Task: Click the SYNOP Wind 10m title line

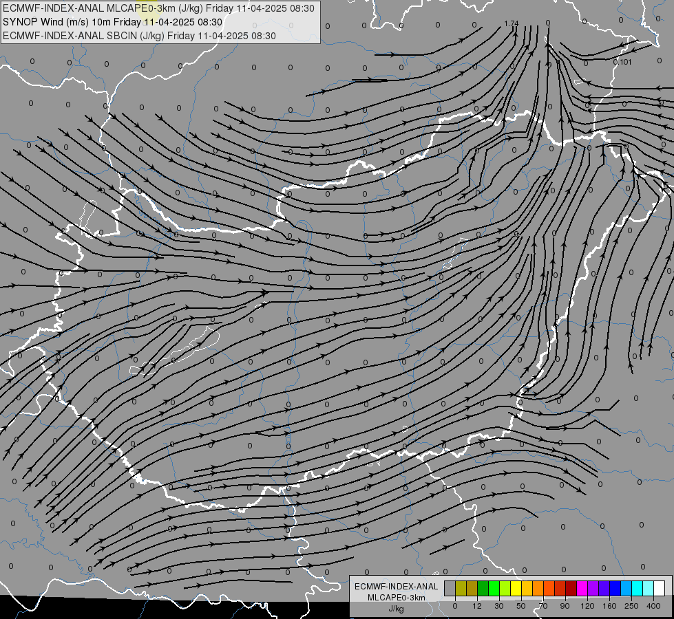Action: tap(112, 22)
